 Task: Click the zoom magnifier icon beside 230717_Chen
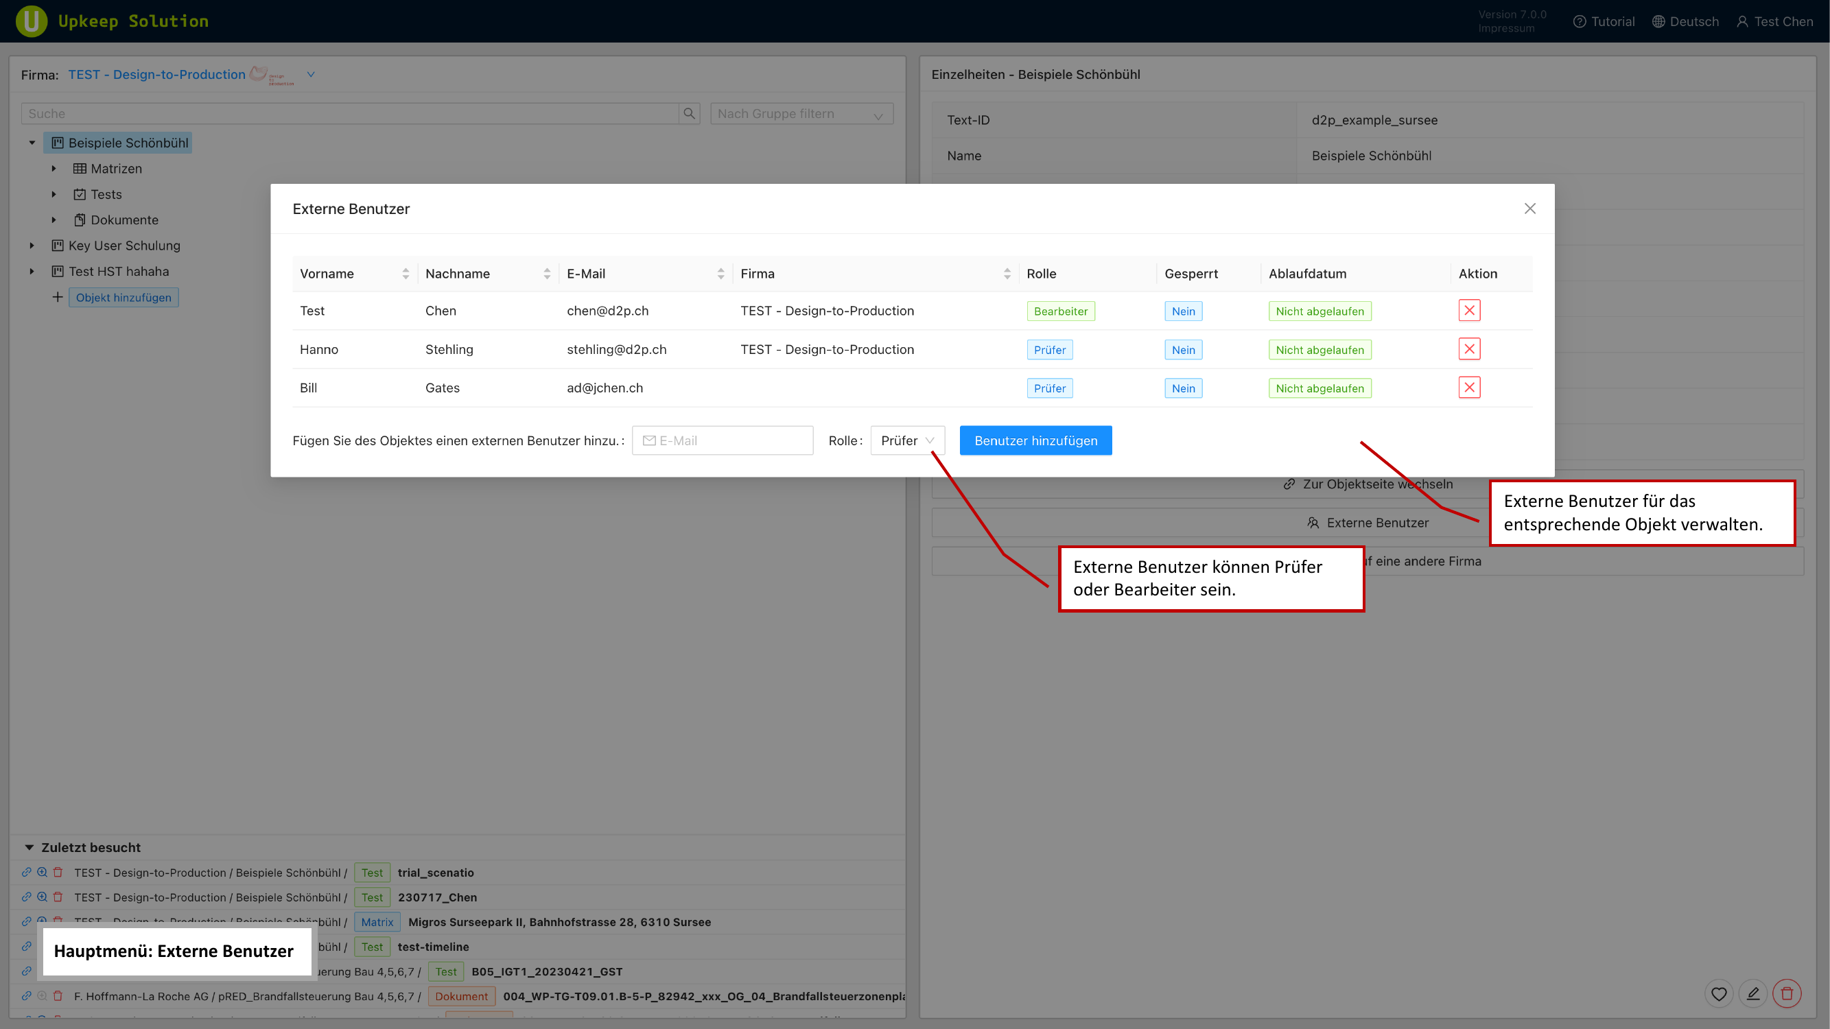[42, 897]
